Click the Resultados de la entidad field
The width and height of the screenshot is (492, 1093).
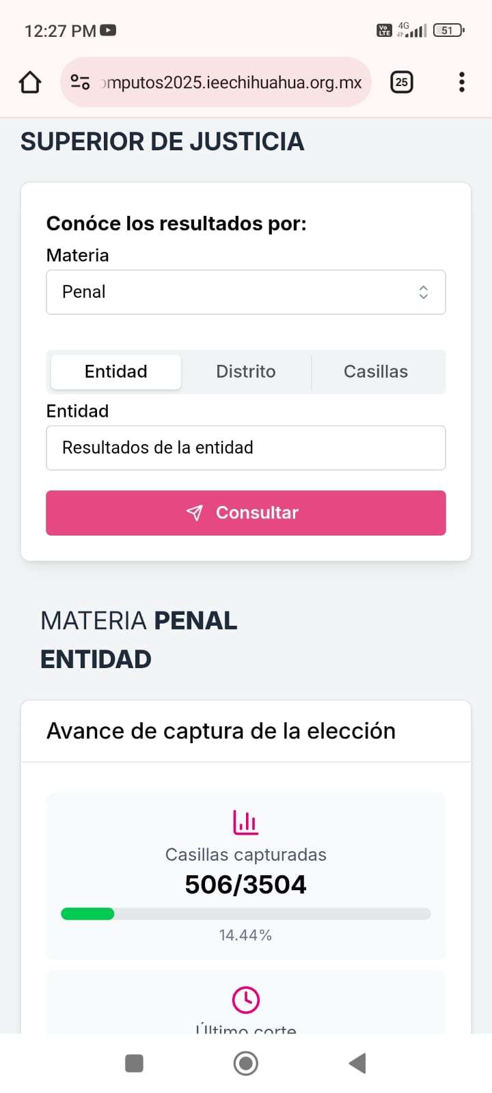[246, 448]
